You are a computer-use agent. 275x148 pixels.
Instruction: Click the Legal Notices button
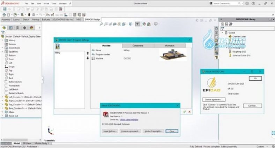click(x=110, y=131)
